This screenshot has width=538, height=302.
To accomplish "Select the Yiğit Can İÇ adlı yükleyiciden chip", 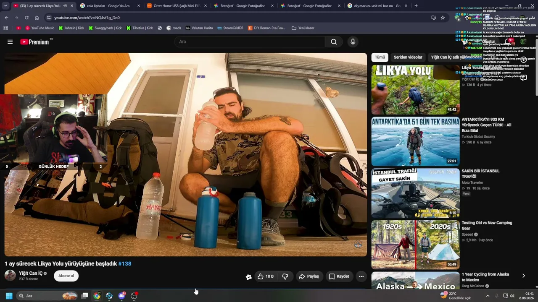I will click(x=456, y=57).
